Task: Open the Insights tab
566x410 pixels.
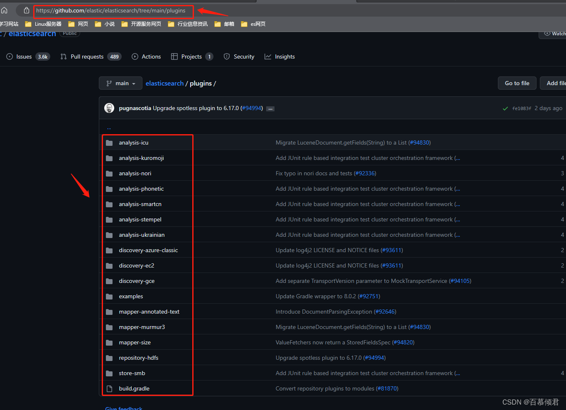Action: 279,56
